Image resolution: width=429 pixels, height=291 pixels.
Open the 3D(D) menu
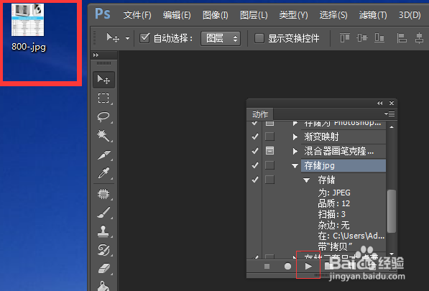coord(410,15)
